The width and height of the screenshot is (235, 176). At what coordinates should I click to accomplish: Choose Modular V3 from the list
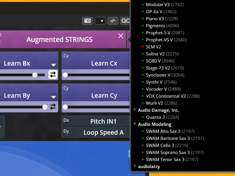[x=165, y=4]
